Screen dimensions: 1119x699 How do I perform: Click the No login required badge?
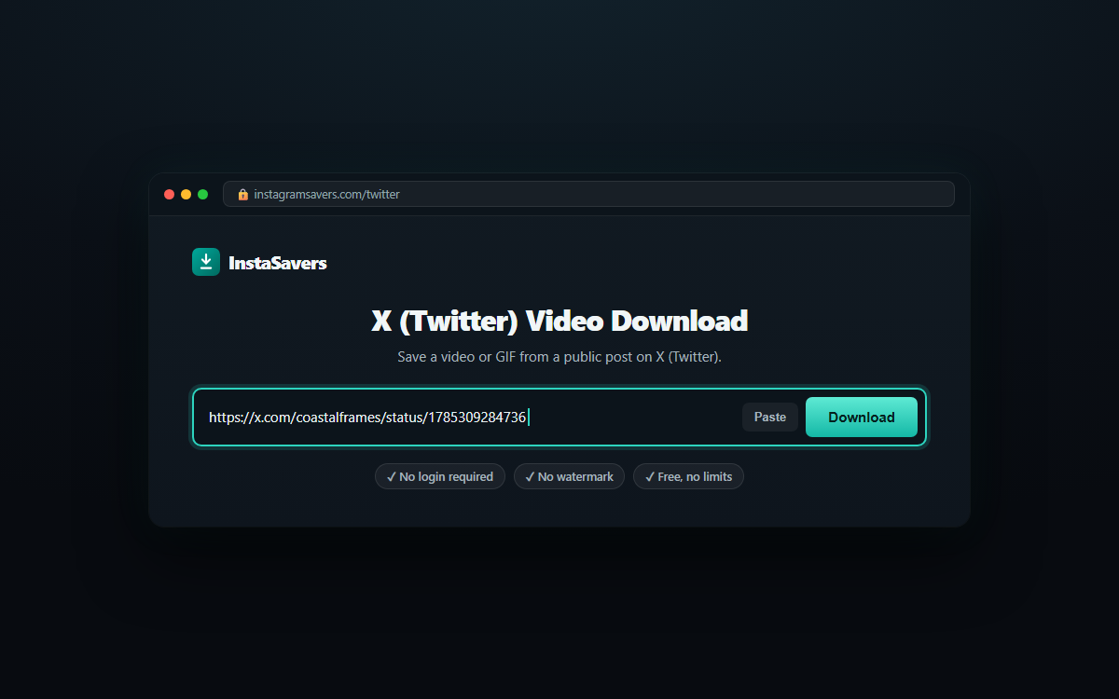tap(440, 476)
